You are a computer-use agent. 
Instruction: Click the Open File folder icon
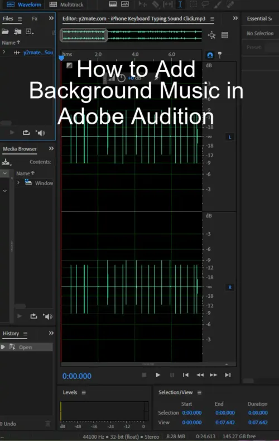[5, 31]
